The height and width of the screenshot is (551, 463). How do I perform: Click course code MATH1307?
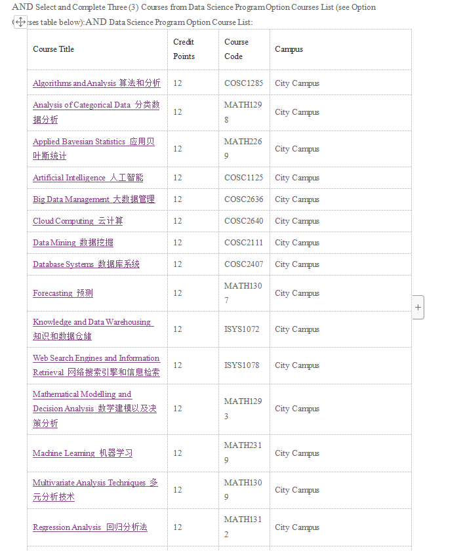[x=243, y=293]
